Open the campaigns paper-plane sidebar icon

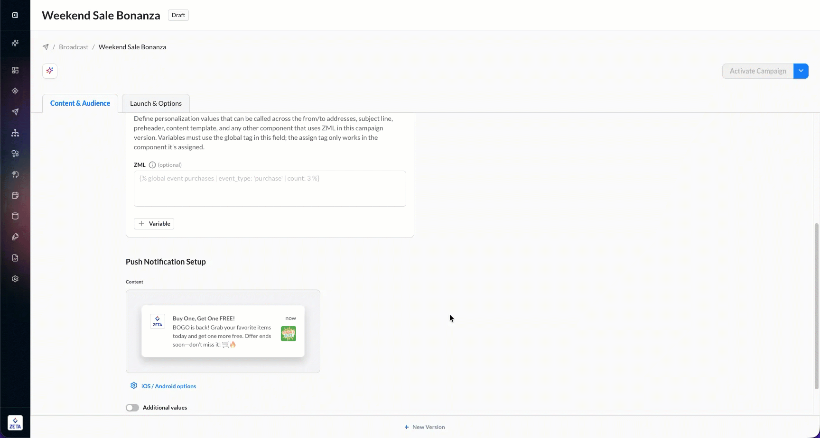click(15, 112)
